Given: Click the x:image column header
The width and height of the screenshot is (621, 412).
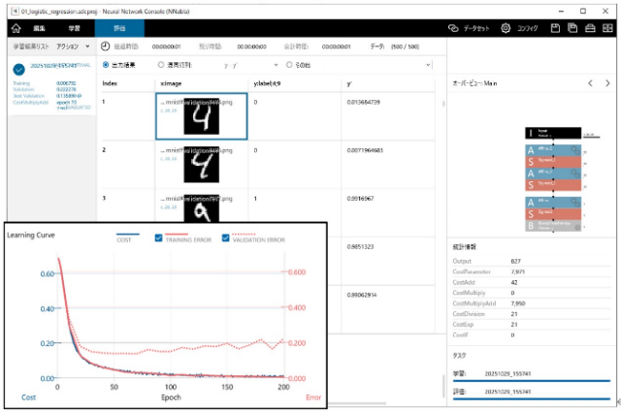Looking at the screenshot, I should [x=199, y=83].
